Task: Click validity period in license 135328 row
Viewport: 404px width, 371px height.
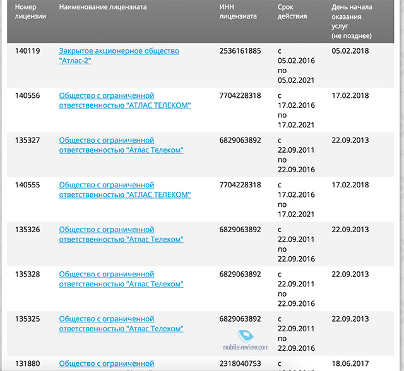Action: [296, 289]
